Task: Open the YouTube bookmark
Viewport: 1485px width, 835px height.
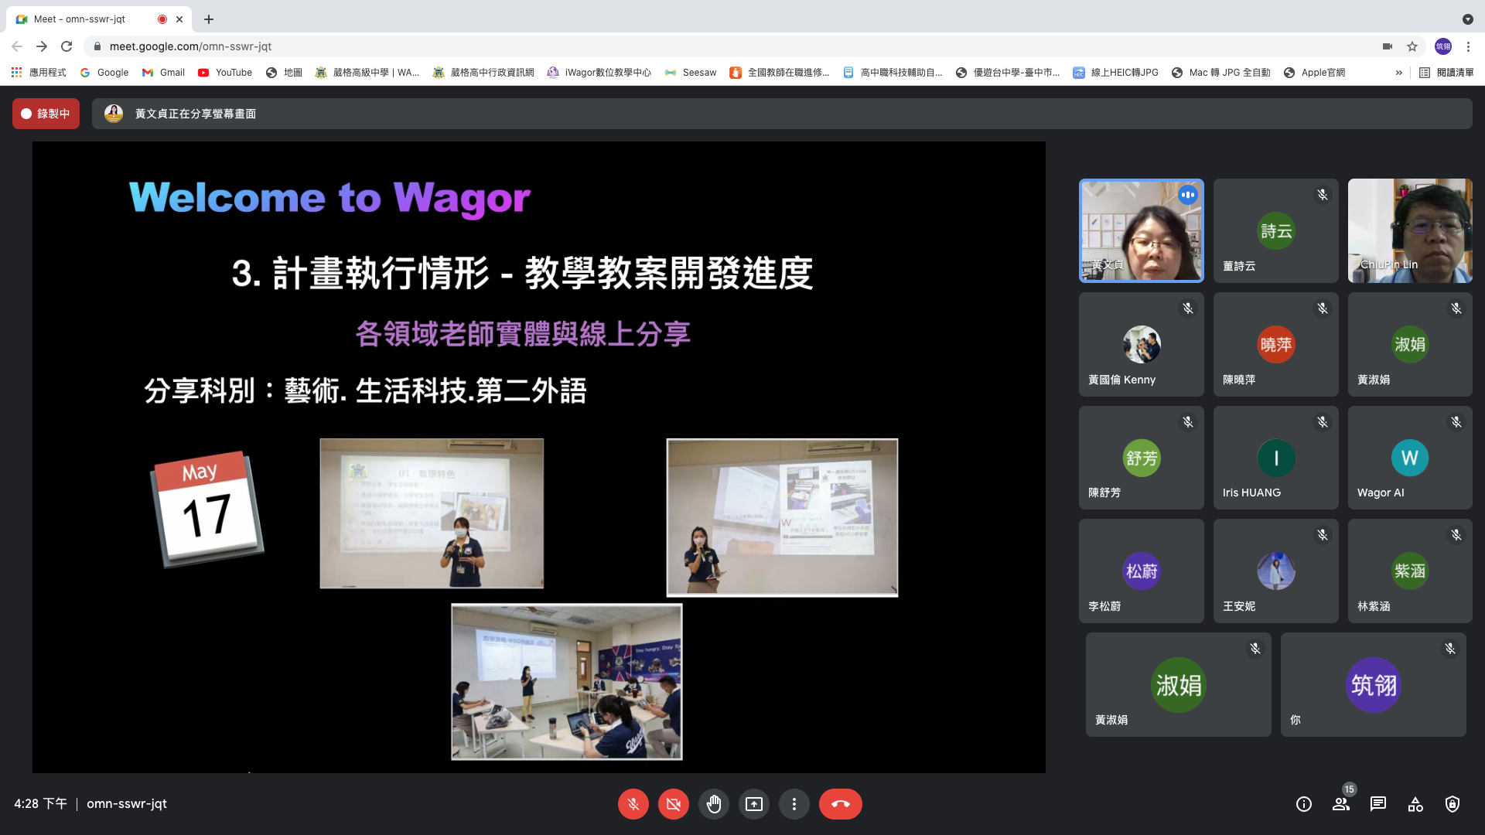Action: [225, 73]
